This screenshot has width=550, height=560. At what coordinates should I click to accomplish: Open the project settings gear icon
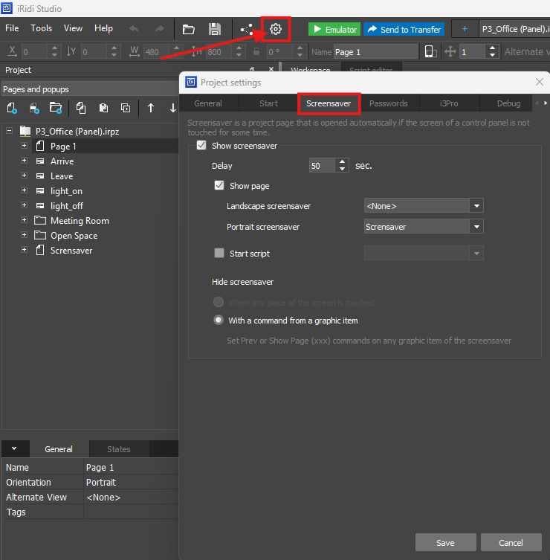276,29
